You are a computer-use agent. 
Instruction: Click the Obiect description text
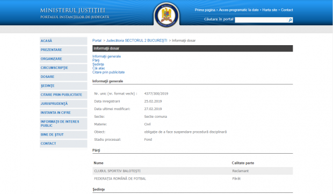pyautogui.click(x=185, y=132)
